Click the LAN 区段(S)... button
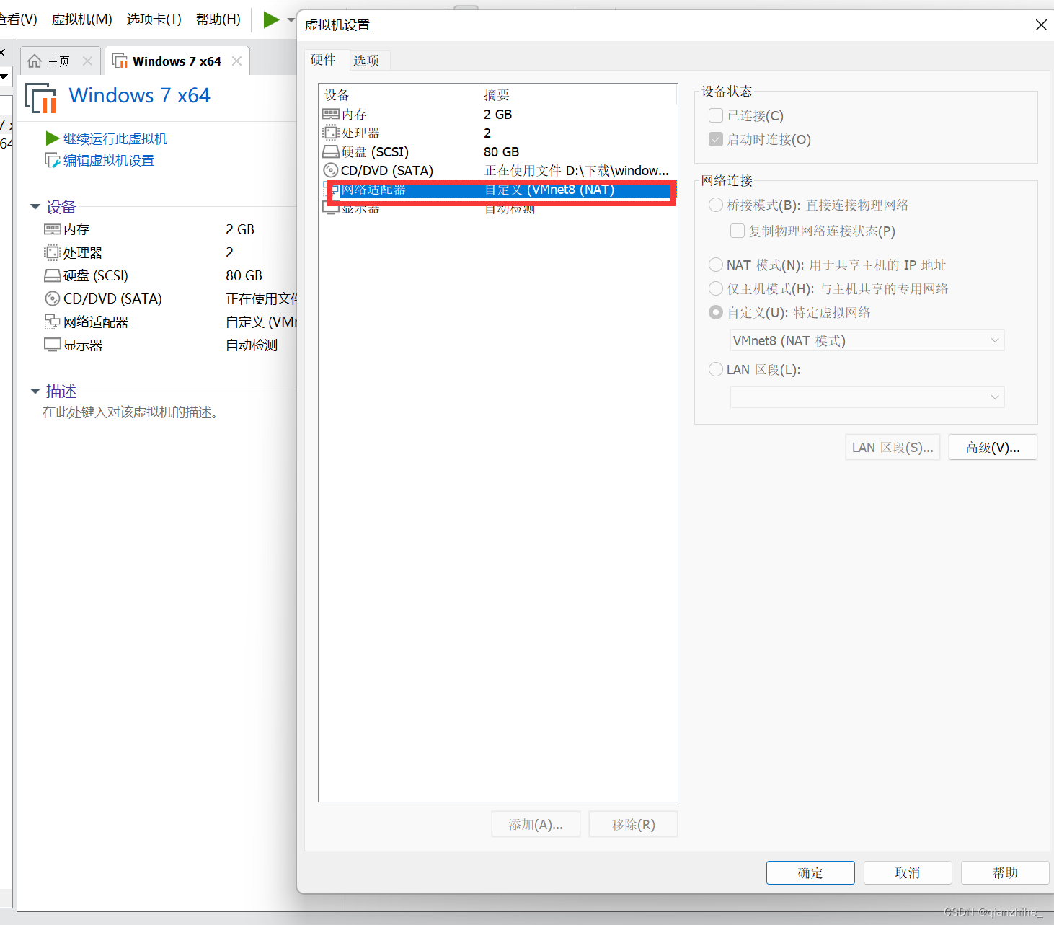This screenshot has width=1054, height=925. point(893,447)
